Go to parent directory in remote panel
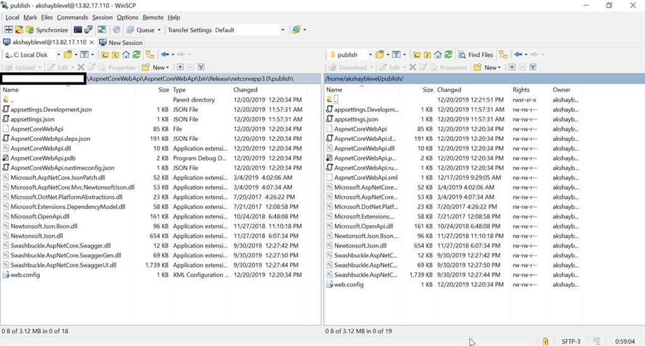 pos(417,55)
